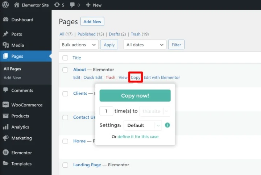Go to Posts in the sidebar
The height and width of the screenshot is (175, 261).
pyautogui.click(x=17, y=34)
